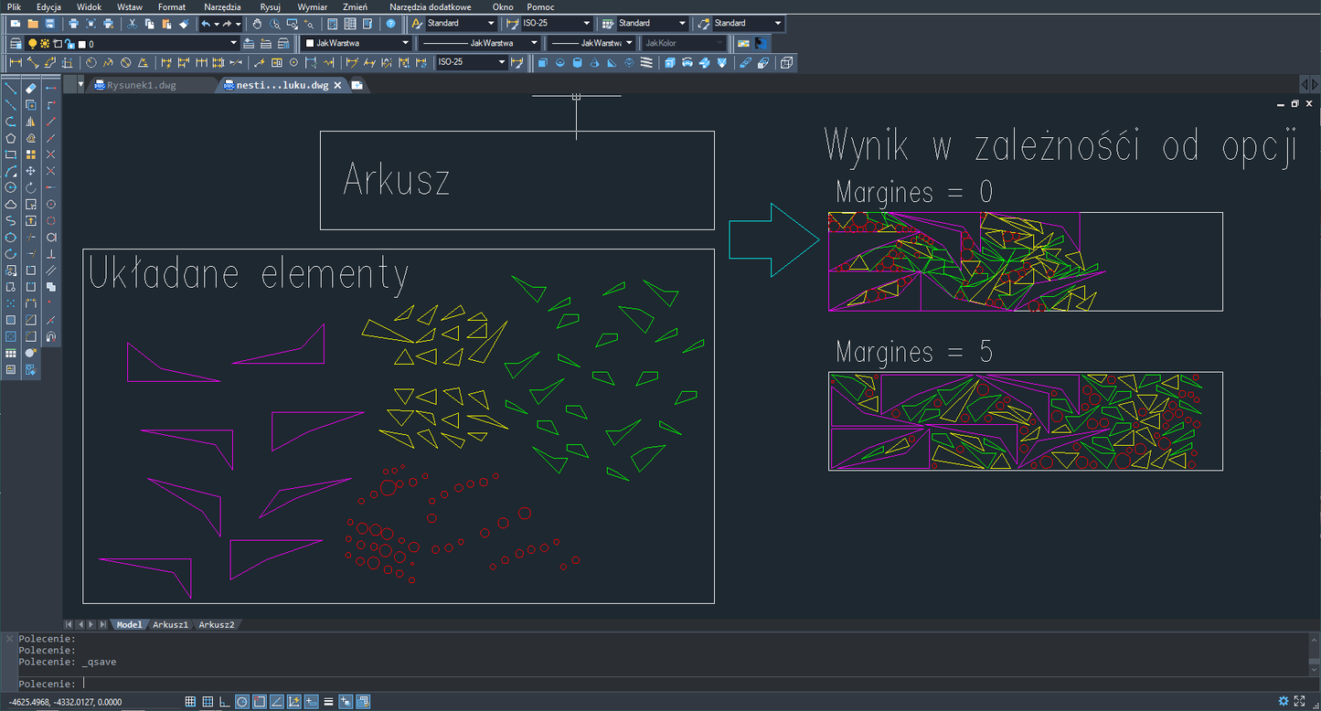Viewport: 1321px width, 711px height.
Task: Click the white layer color swatch
Action: tap(81, 44)
